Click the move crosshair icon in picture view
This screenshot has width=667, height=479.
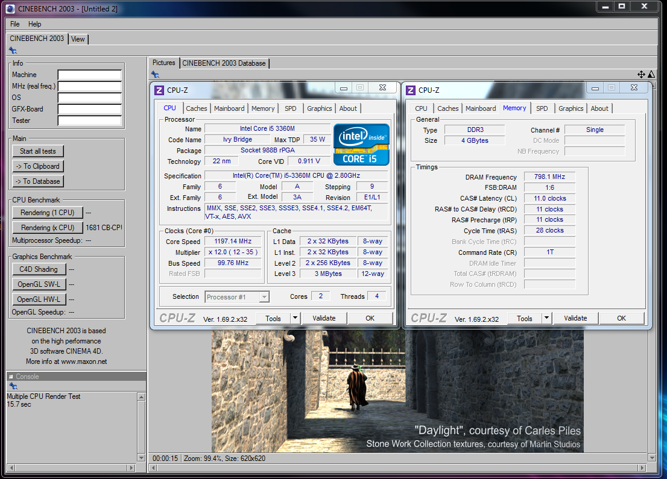coord(641,74)
